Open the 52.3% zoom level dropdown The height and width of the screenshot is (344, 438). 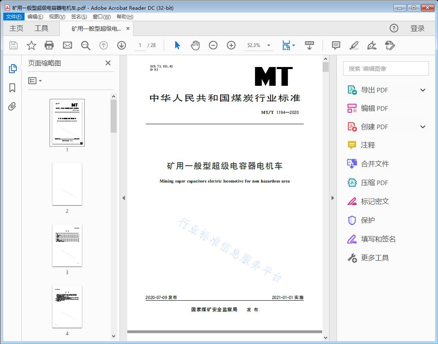pos(258,45)
